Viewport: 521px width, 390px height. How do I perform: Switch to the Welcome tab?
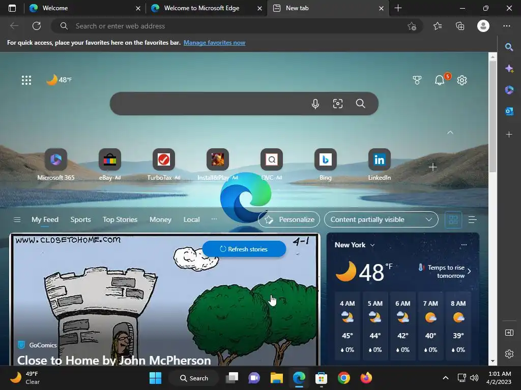[84, 8]
